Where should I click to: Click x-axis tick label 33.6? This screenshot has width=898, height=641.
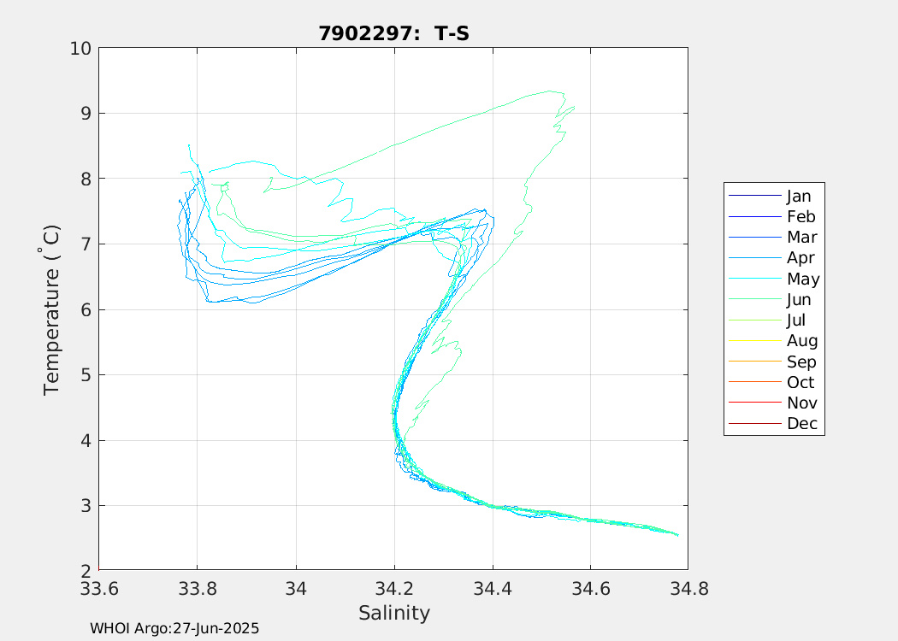[x=99, y=588]
